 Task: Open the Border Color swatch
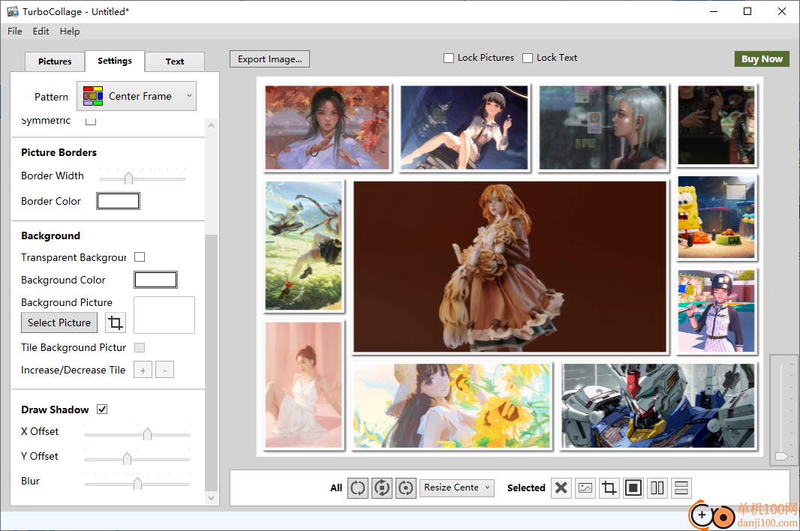tap(118, 201)
